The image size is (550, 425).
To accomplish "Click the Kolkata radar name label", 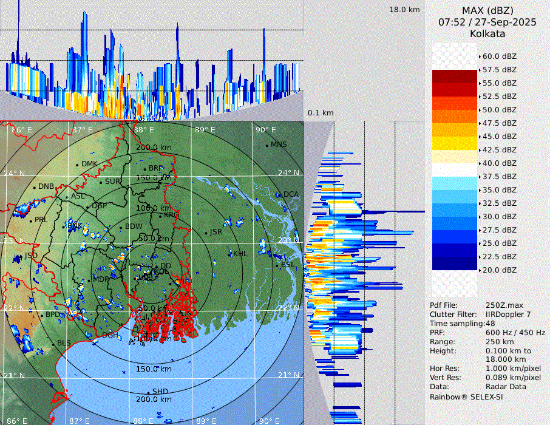I will pos(487,33).
